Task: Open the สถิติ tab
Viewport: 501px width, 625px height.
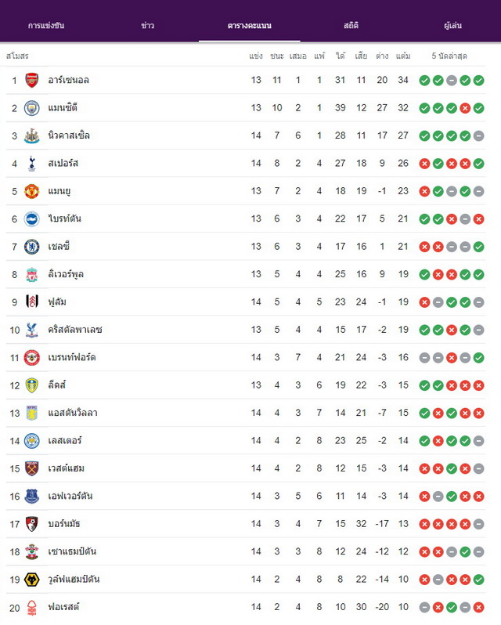Action: (351, 26)
